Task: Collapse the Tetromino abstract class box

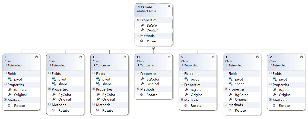Action: [169, 6]
